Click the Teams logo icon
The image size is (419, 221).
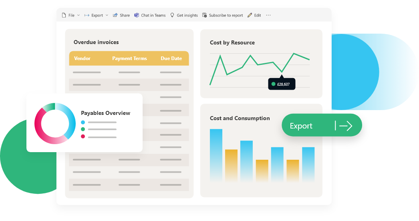pos(137,15)
